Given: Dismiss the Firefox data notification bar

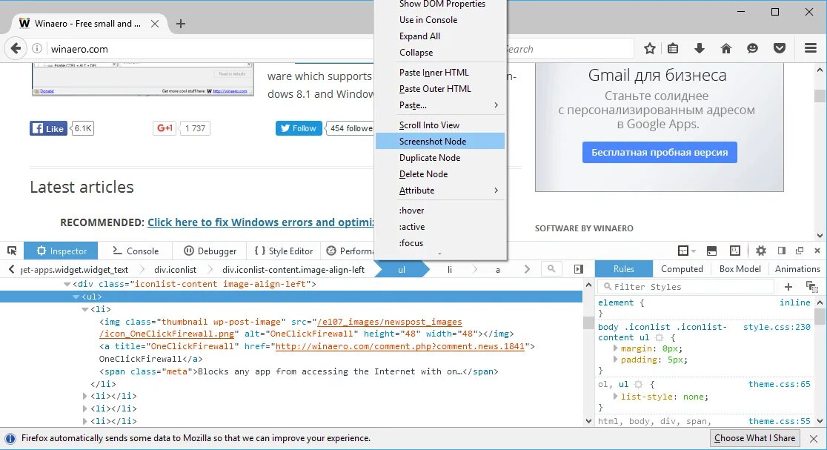Looking at the screenshot, I should [814, 438].
